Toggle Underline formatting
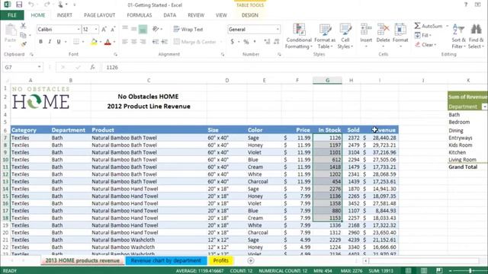This screenshot has width=488, height=274. point(58,42)
